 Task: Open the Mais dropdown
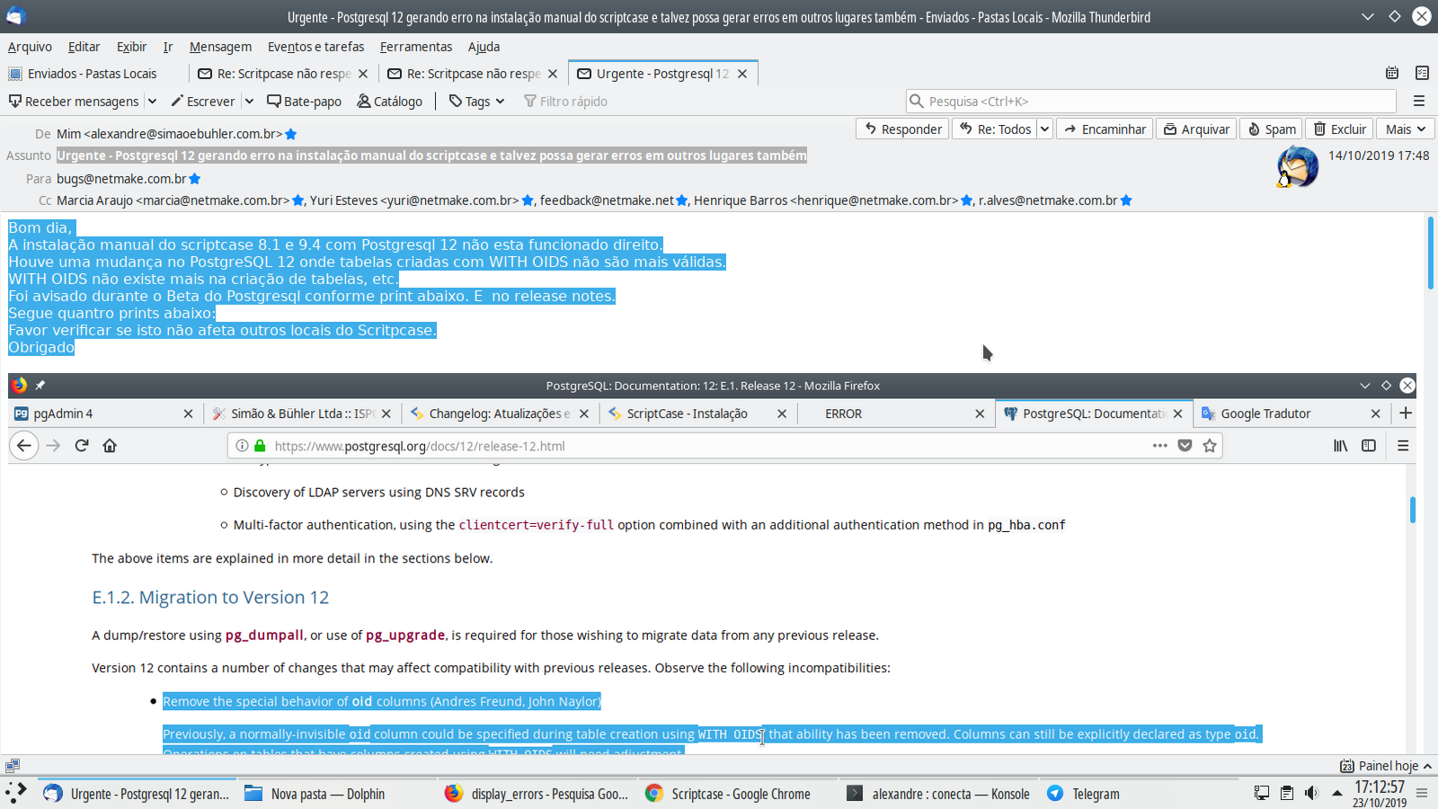1406,129
